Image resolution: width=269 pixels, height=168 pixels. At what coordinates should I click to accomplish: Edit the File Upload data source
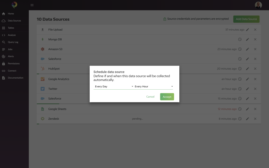247,30
